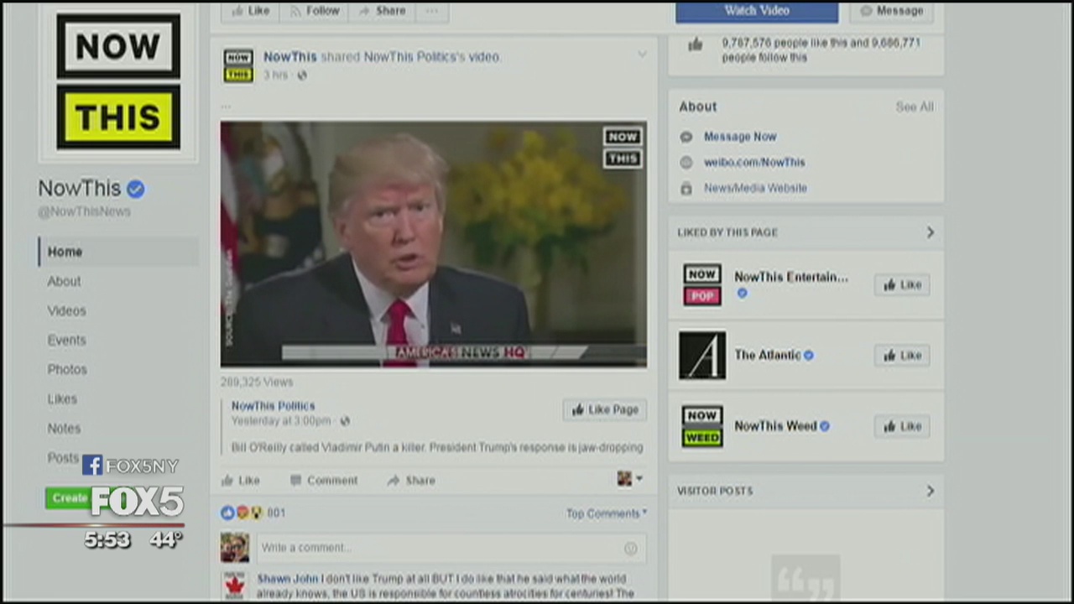Click the NowThis post avatar icon
The height and width of the screenshot is (604, 1074).
pos(238,65)
